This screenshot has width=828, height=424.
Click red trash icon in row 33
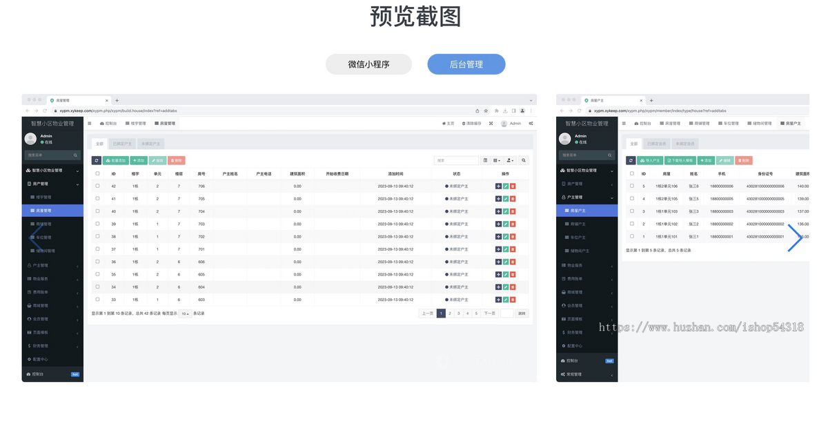pyautogui.click(x=513, y=299)
